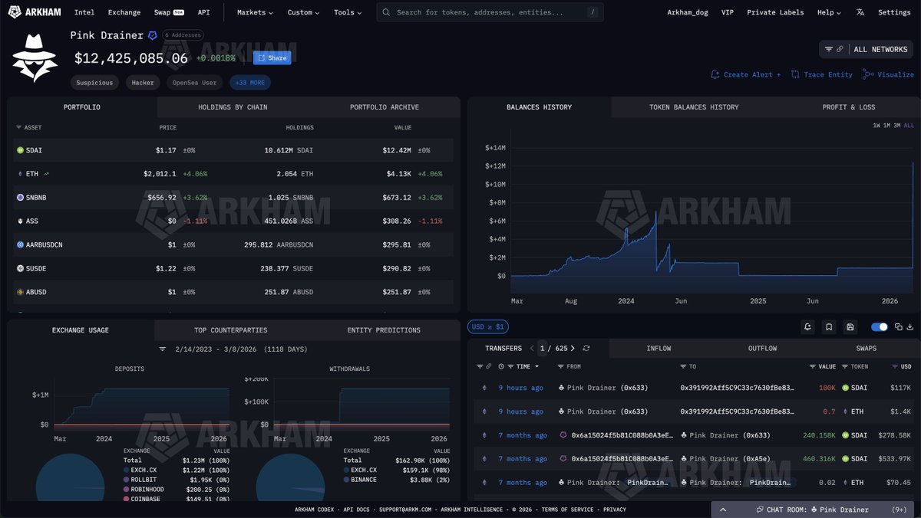The height and width of the screenshot is (518, 921).
Task: Click the TO column filter icon
Action: pos(682,367)
